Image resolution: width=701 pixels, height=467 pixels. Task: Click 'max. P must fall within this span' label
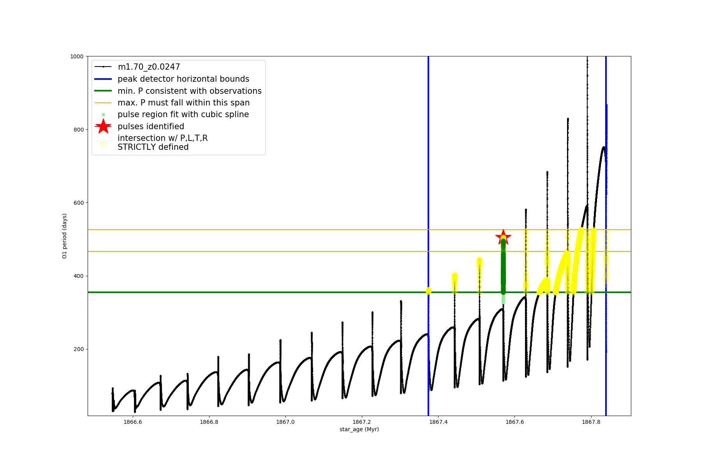click(x=183, y=103)
